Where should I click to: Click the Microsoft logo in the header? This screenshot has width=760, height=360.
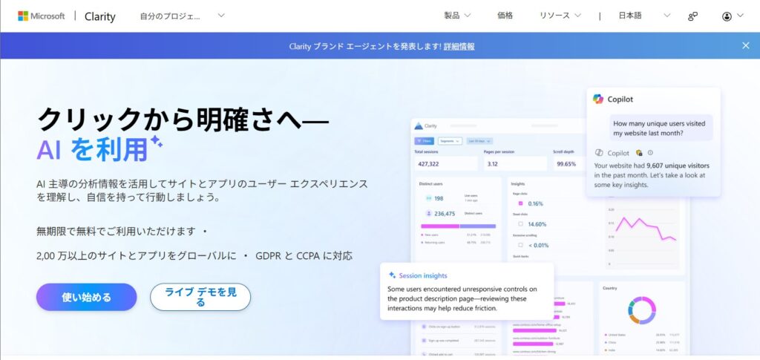pyautogui.click(x=42, y=16)
